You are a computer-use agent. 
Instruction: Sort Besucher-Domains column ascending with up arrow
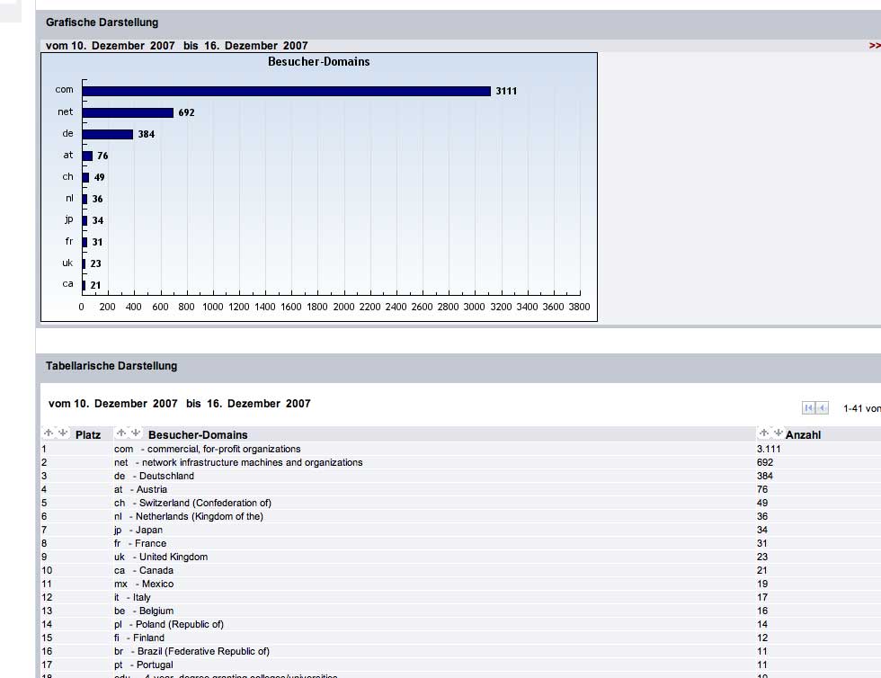121,433
